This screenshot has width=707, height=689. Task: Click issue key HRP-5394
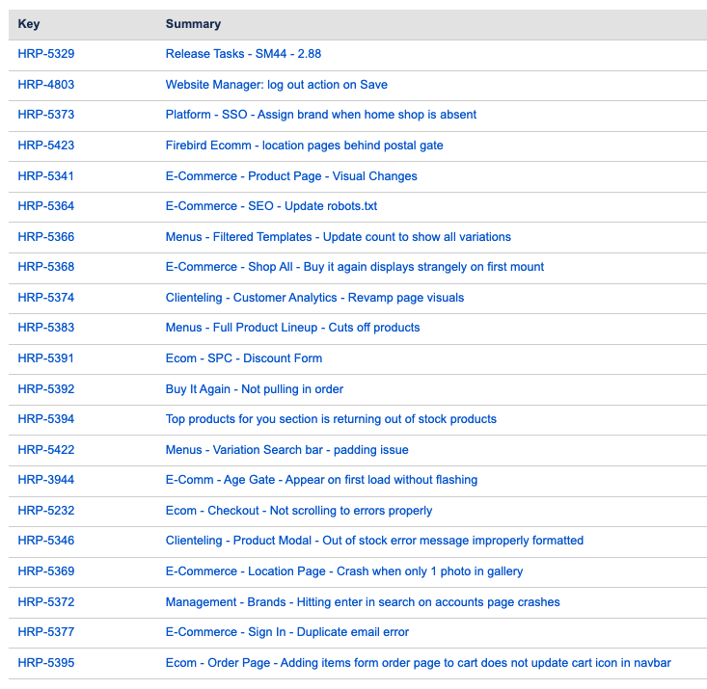point(45,419)
